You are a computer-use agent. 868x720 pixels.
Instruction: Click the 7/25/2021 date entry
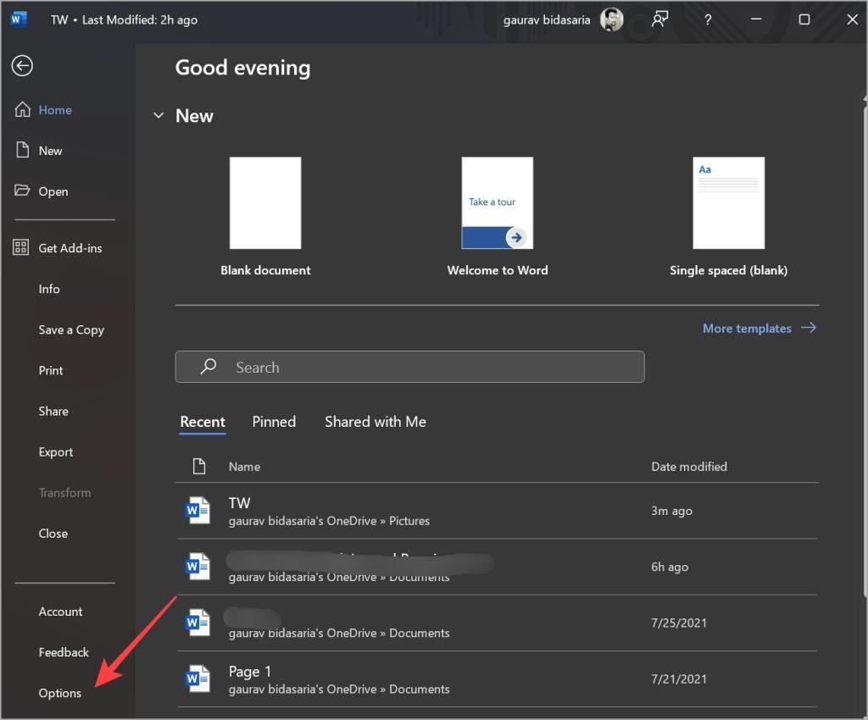[679, 623]
